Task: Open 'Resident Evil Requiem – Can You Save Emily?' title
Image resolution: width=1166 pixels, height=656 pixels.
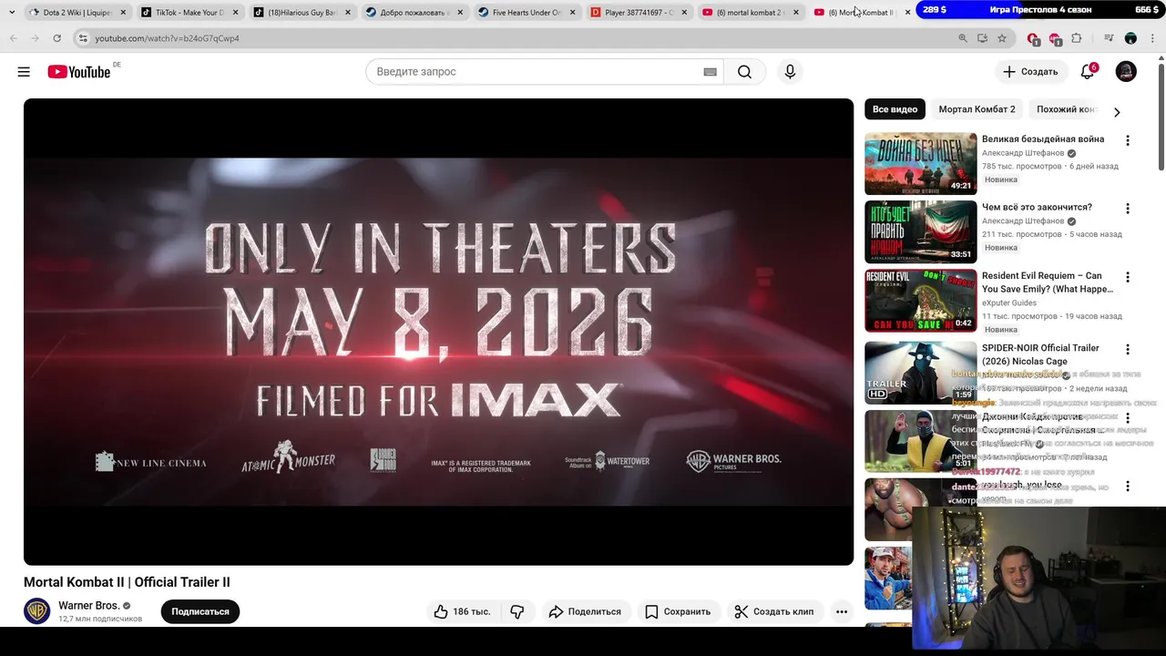Action: (1048, 282)
